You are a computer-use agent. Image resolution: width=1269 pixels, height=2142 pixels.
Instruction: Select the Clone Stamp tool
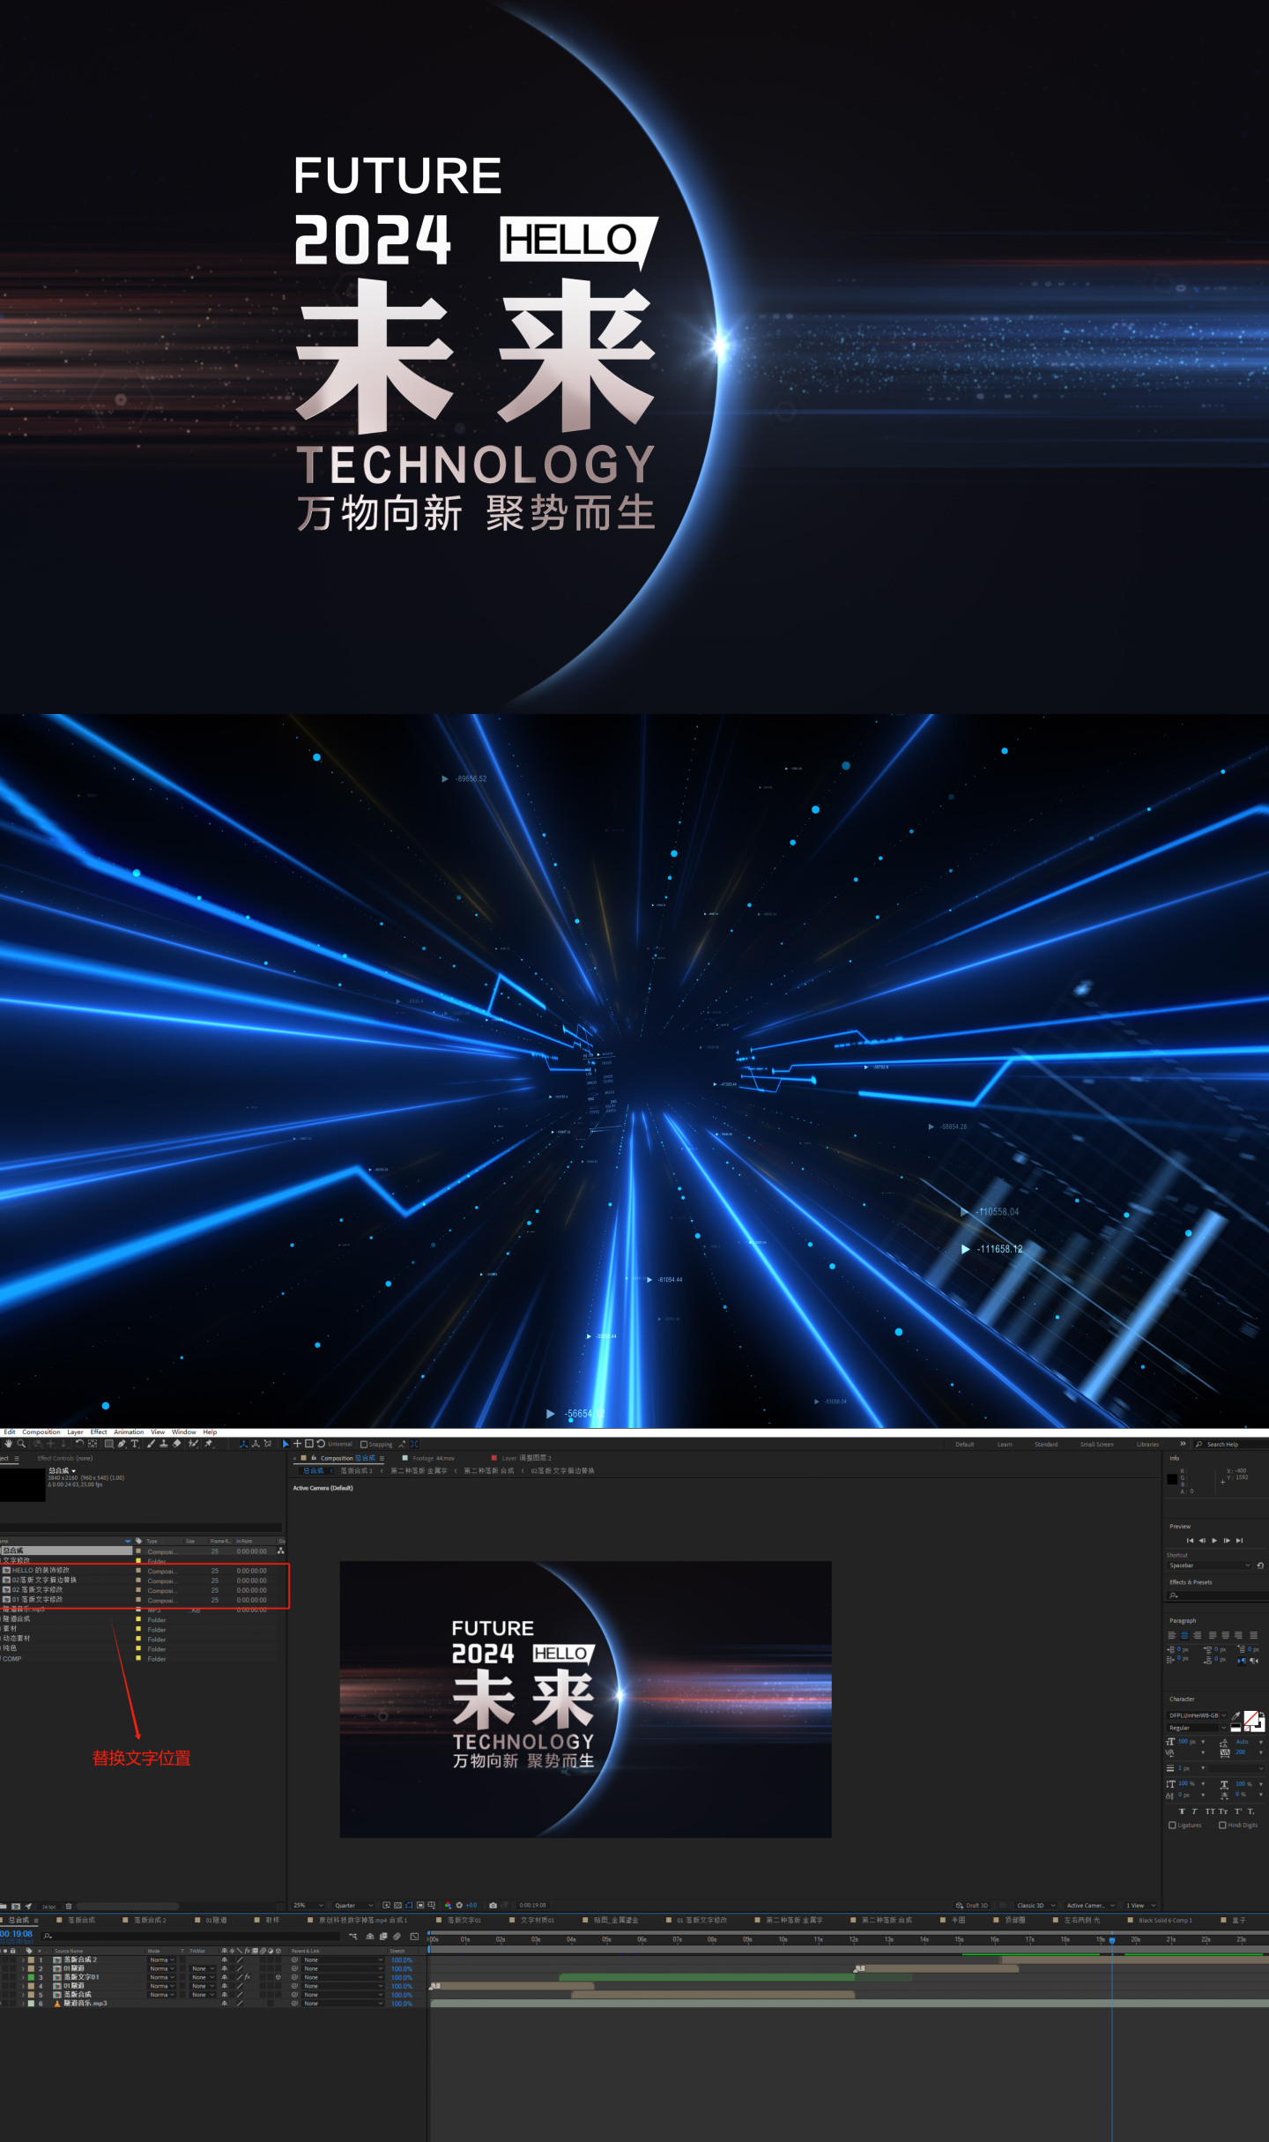164,1444
